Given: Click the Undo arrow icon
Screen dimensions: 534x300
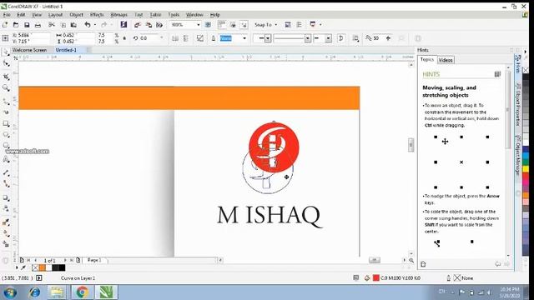Looking at the screenshot, I should pos(88,25).
